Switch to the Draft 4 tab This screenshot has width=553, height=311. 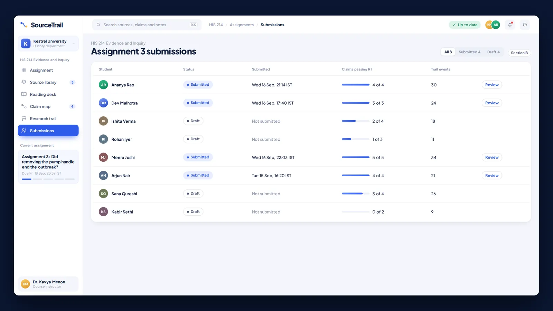click(x=493, y=52)
